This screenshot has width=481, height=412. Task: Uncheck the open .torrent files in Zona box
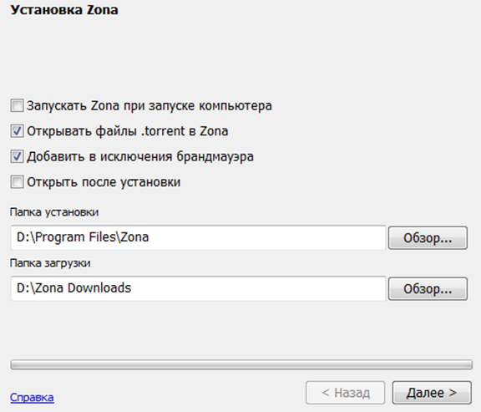click(17, 131)
